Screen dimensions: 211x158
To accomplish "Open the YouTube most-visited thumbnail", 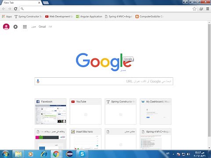I will click(85, 111).
